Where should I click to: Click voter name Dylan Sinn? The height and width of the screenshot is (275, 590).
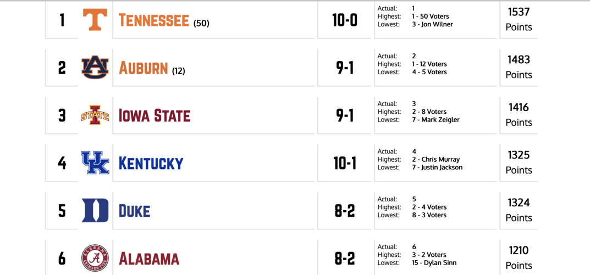[442, 263]
